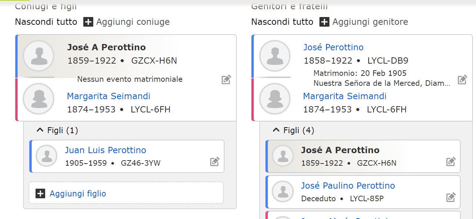The height and width of the screenshot is (219, 476).
Task: Open Juan Luis Perottino's profile
Action: click(105, 150)
